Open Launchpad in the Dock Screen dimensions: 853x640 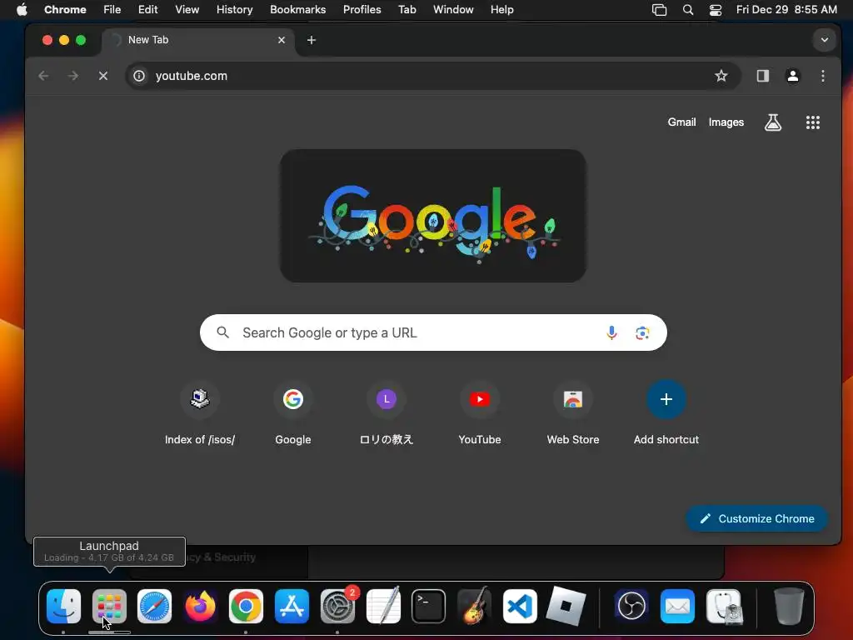click(x=109, y=607)
